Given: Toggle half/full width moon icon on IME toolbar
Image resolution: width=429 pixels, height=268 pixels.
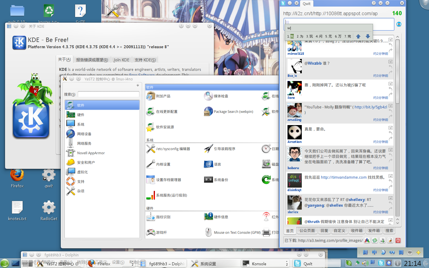Looking at the screenshot, I should pyautogui.click(x=383, y=253).
